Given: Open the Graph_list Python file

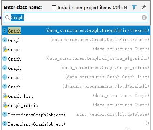Looking at the screenshot, I should click(x=76, y=96).
